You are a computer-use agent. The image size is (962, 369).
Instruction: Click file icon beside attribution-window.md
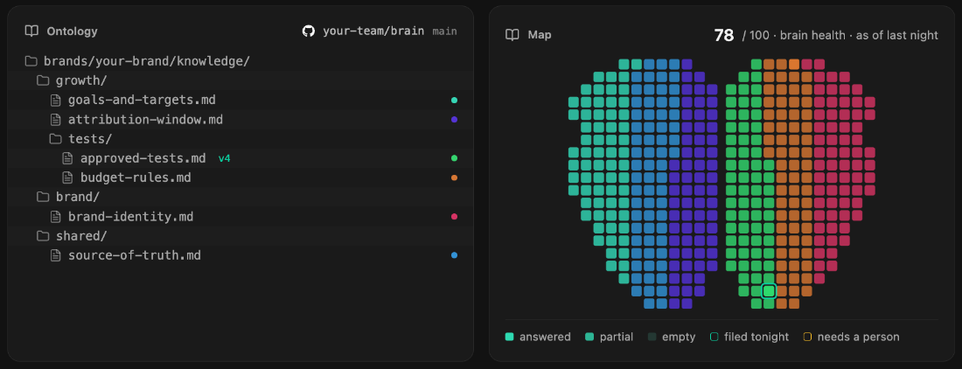pos(56,120)
